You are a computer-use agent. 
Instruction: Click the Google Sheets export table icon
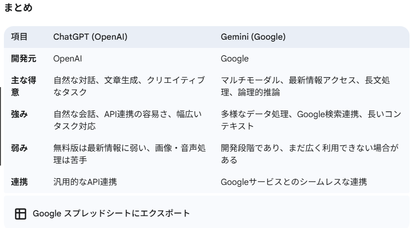20,213
